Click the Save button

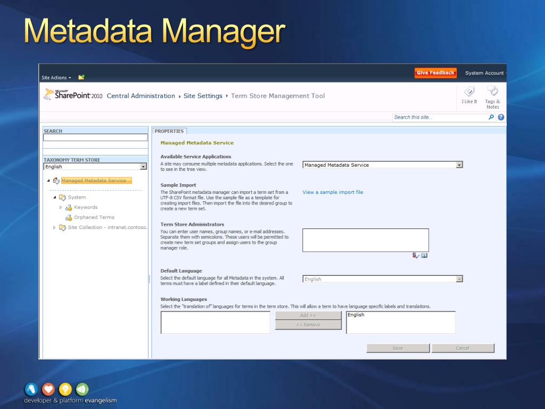398,348
